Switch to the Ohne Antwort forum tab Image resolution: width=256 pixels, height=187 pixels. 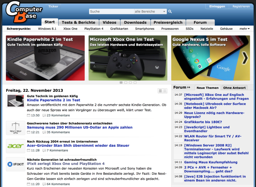pyautogui.click(x=235, y=88)
